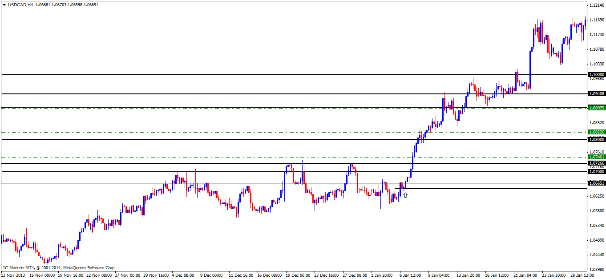Click the 1.07610 price axis label
The image size is (606, 279).
pos(597,152)
